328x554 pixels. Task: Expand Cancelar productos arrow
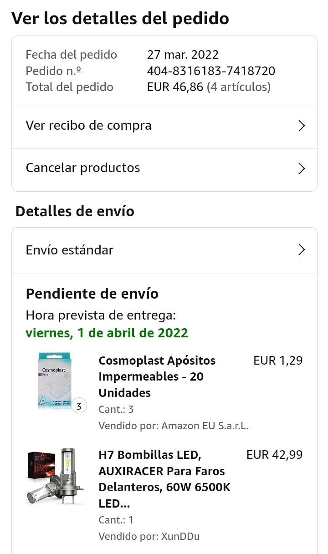coord(301,169)
